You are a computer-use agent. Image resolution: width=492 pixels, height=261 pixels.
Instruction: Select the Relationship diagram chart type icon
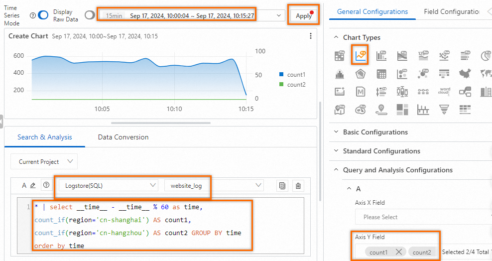click(x=465, y=92)
